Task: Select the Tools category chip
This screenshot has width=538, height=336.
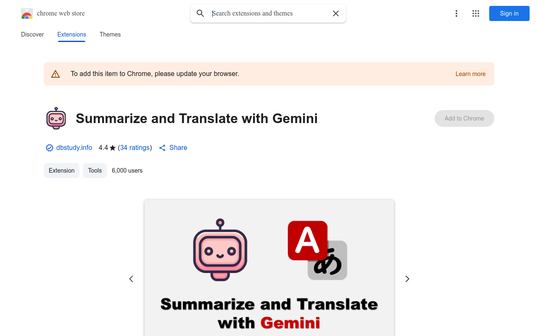Action: [x=95, y=171]
